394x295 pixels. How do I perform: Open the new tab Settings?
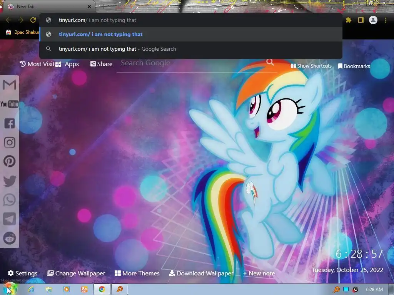pos(23,273)
